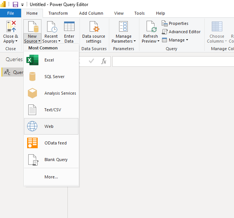Viewport: 234px width, 218px height.
Task: Choose SQL Server data source
Action: tap(51, 77)
